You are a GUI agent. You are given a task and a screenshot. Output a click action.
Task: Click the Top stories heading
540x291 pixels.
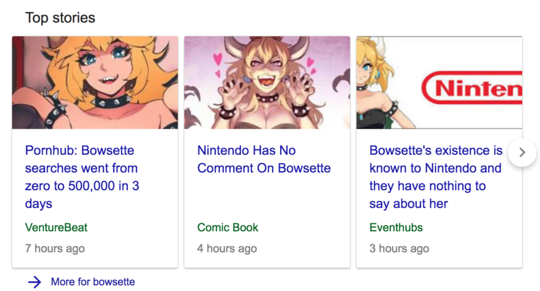(x=60, y=18)
